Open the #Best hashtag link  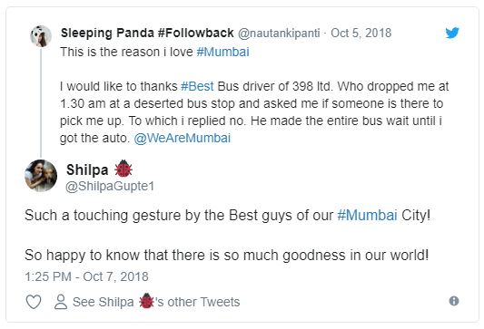pos(197,86)
